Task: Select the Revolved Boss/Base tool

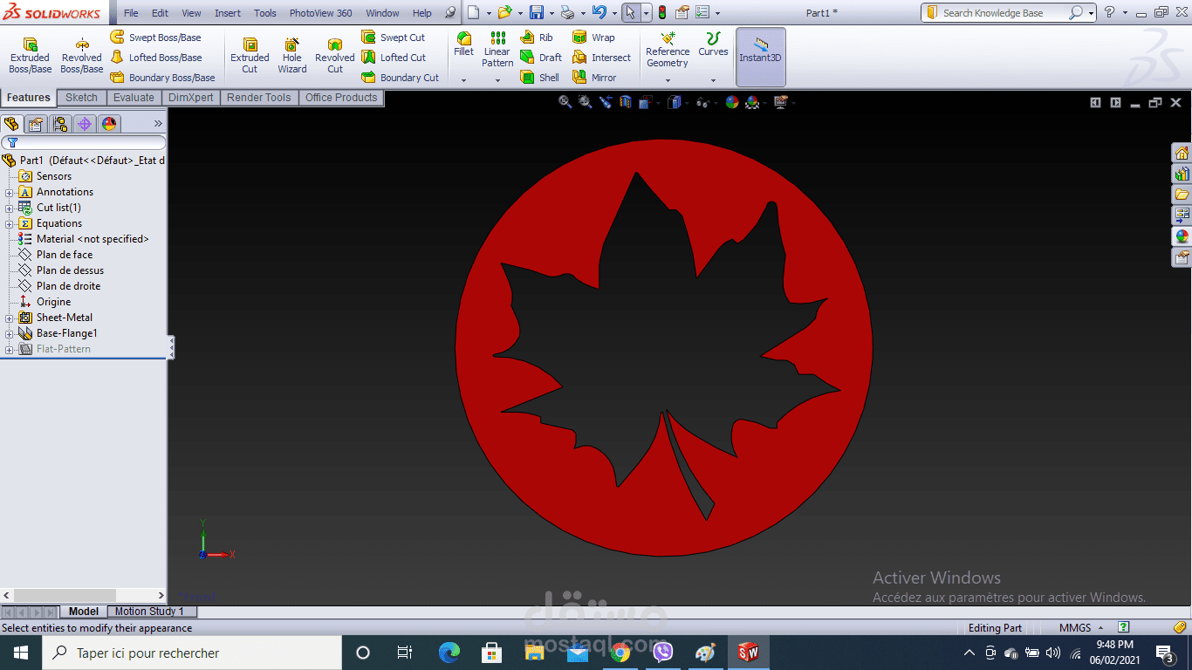Action: 81,56
